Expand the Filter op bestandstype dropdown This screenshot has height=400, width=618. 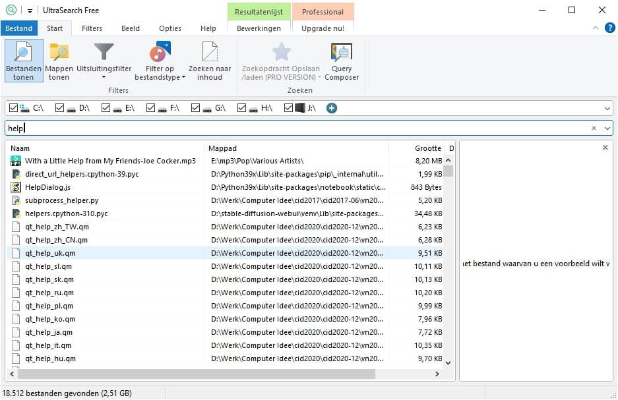tap(183, 78)
